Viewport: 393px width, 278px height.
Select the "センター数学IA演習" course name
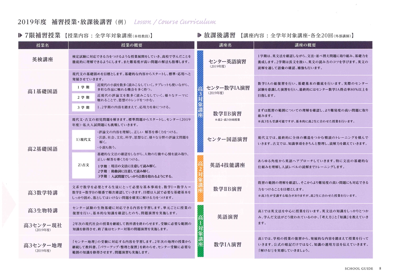pyautogui.click(x=228, y=88)
